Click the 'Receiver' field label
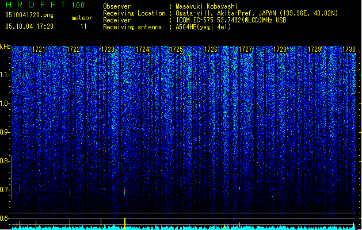This screenshot has height=230, width=362. point(117,20)
